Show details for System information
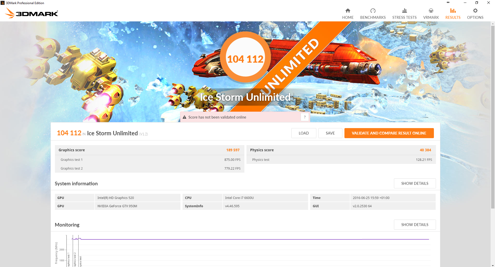This screenshot has height=267, width=495. coord(415,183)
